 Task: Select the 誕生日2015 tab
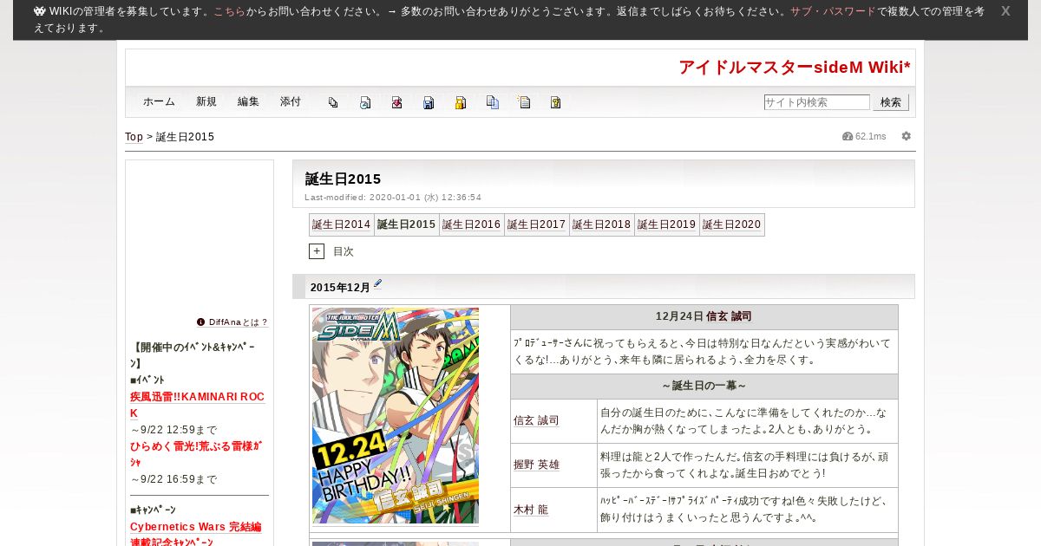pos(407,224)
